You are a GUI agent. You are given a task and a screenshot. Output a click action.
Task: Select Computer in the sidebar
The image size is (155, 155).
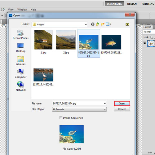(x=21, y=73)
